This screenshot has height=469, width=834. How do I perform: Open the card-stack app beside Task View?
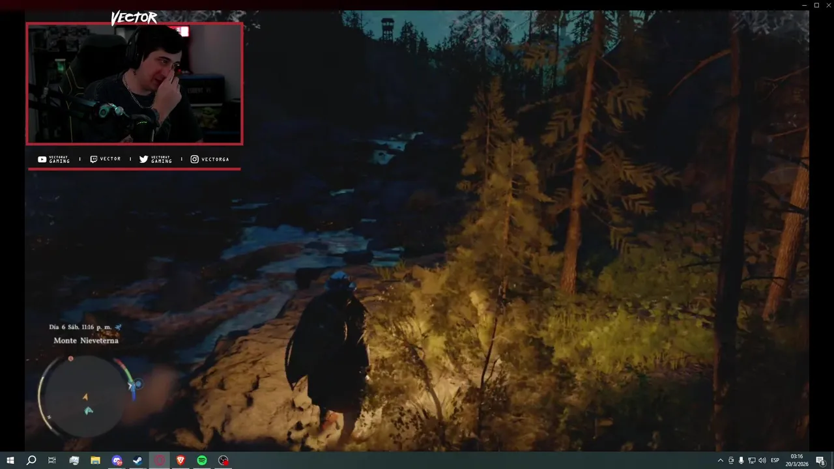click(74, 461)
